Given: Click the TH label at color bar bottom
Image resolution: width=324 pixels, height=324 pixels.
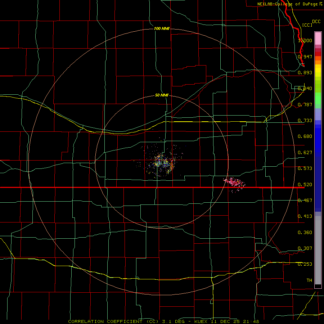Looking at the screenshot, I should [309, 280].
